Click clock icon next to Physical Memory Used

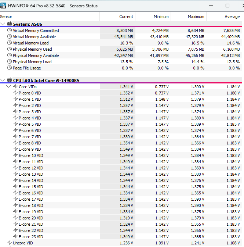click(10, 49)
